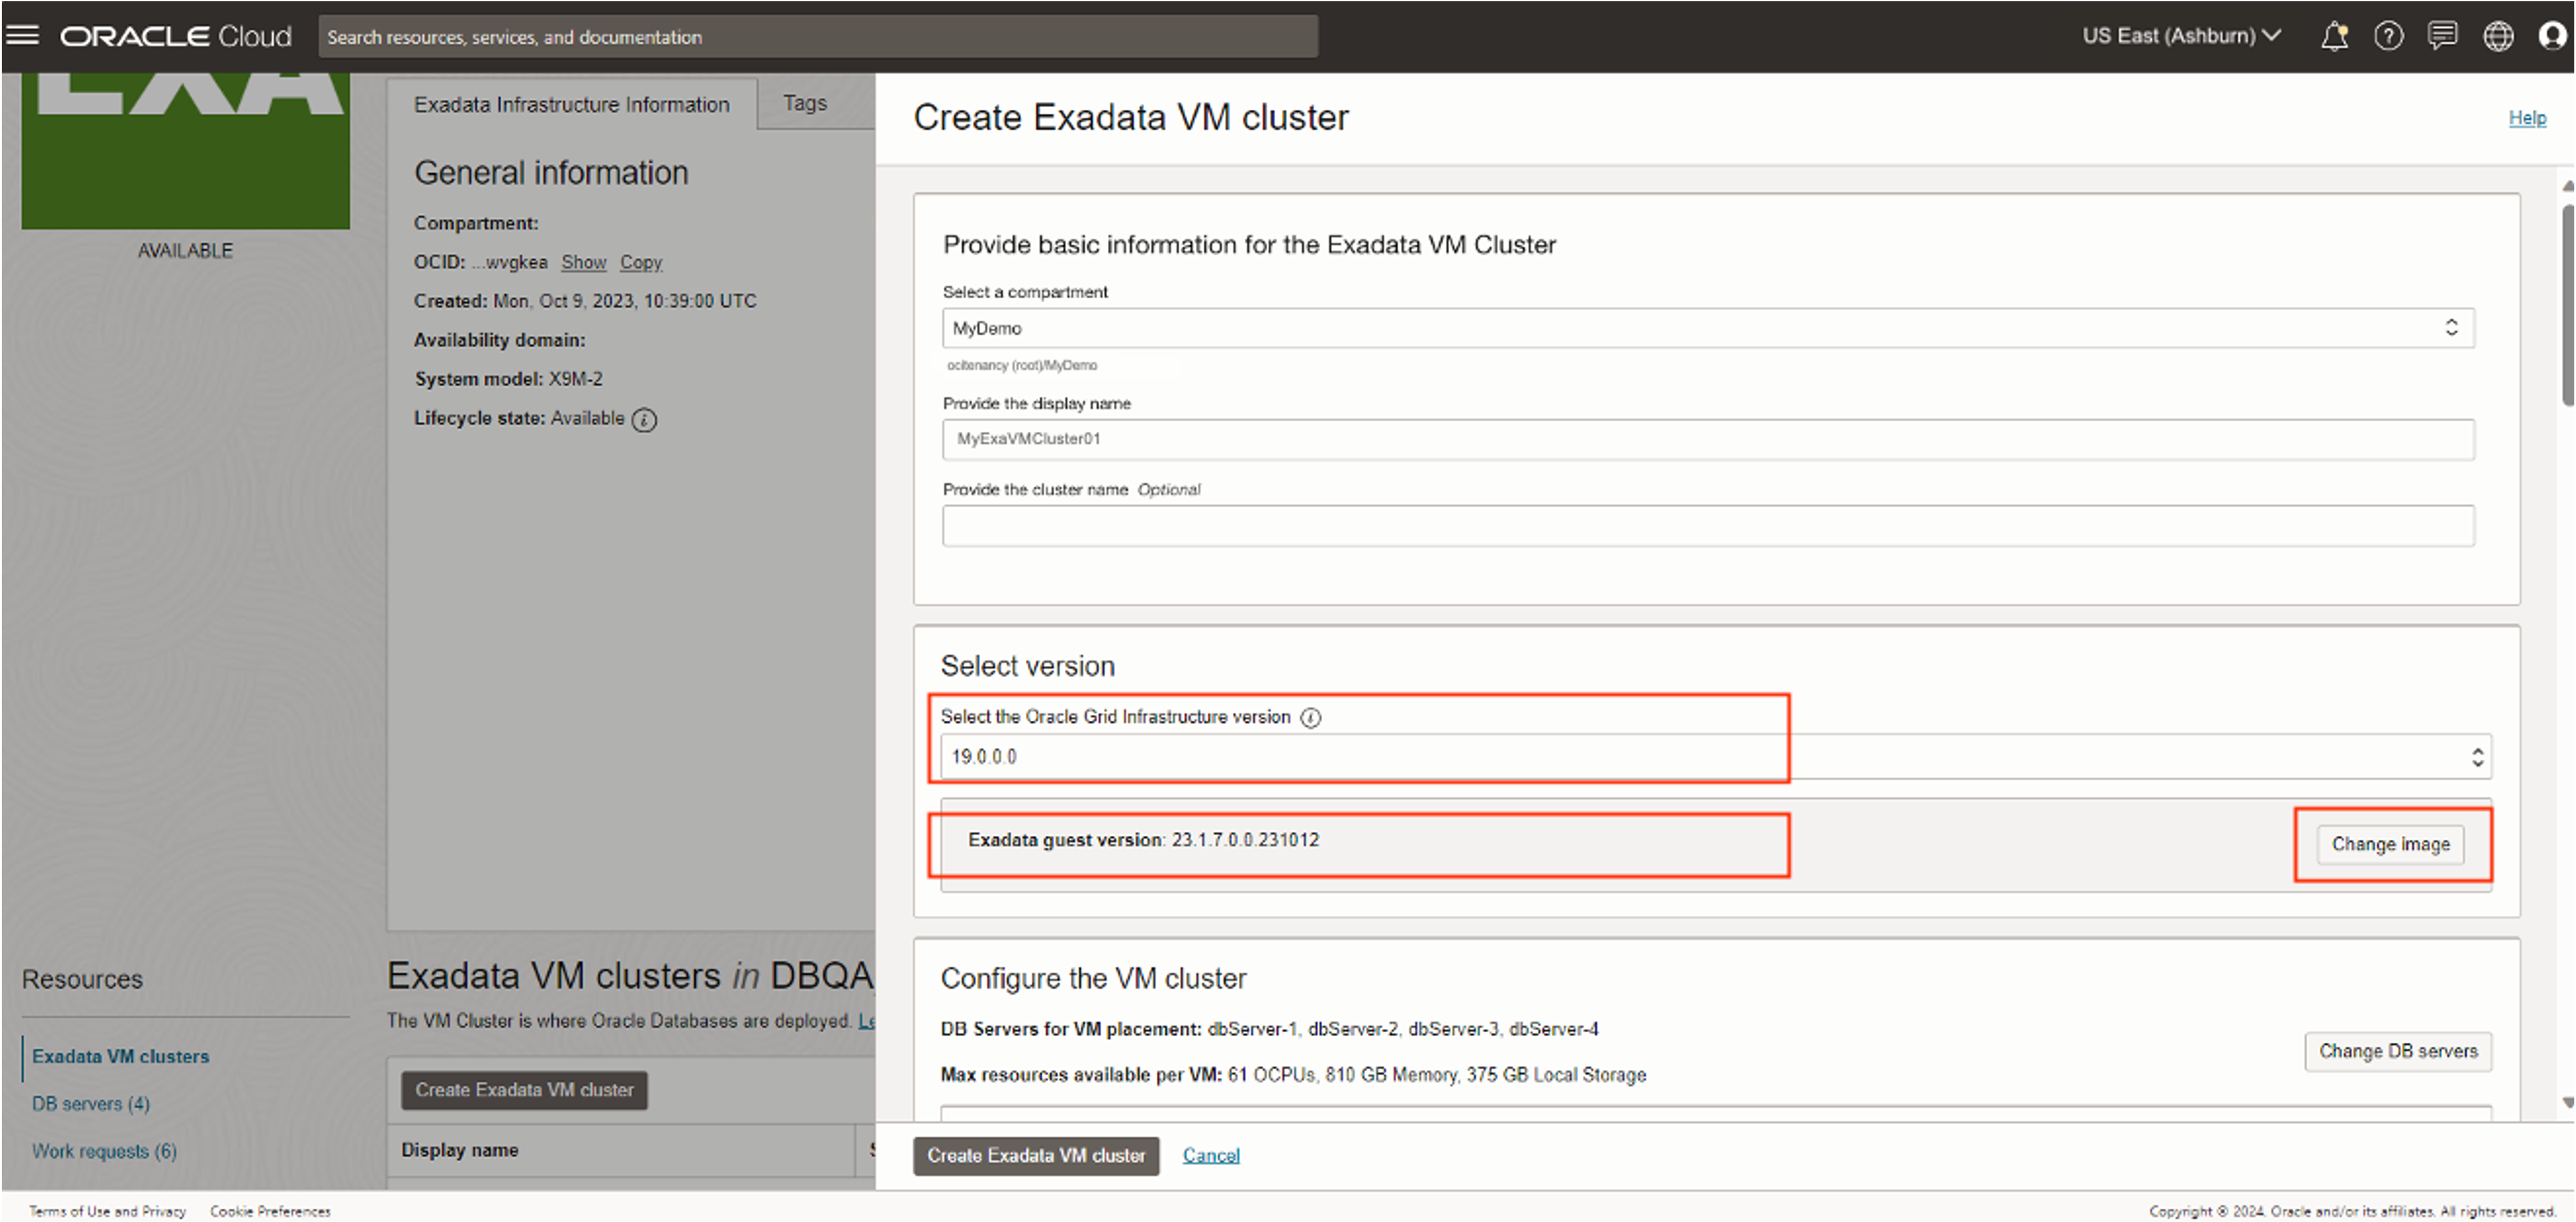Switch to Exadata Infrastructure Information tab

click(572, 104)
